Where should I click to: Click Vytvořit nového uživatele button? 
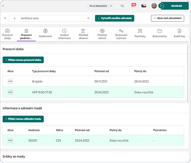(114, 18)
